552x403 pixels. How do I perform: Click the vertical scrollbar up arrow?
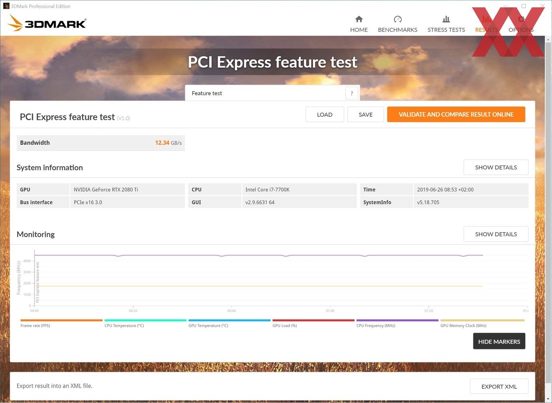[548, 40]
